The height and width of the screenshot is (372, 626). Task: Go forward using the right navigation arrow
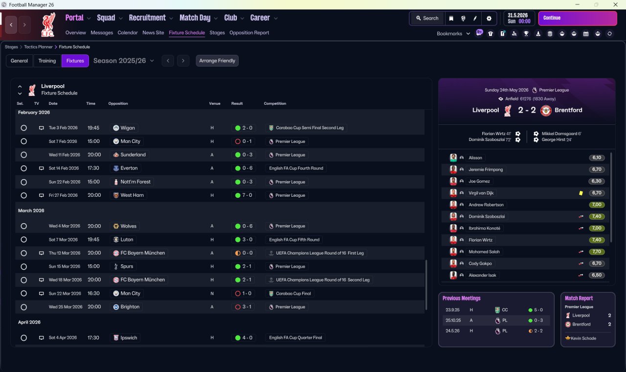click(x=24, y=24)
